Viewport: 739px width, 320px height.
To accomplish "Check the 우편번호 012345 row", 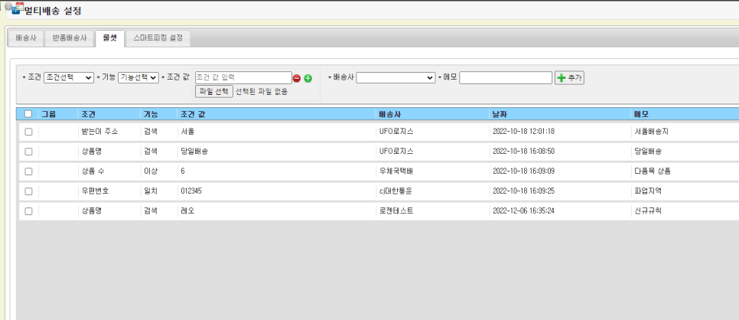I will [x=28, y=191].
